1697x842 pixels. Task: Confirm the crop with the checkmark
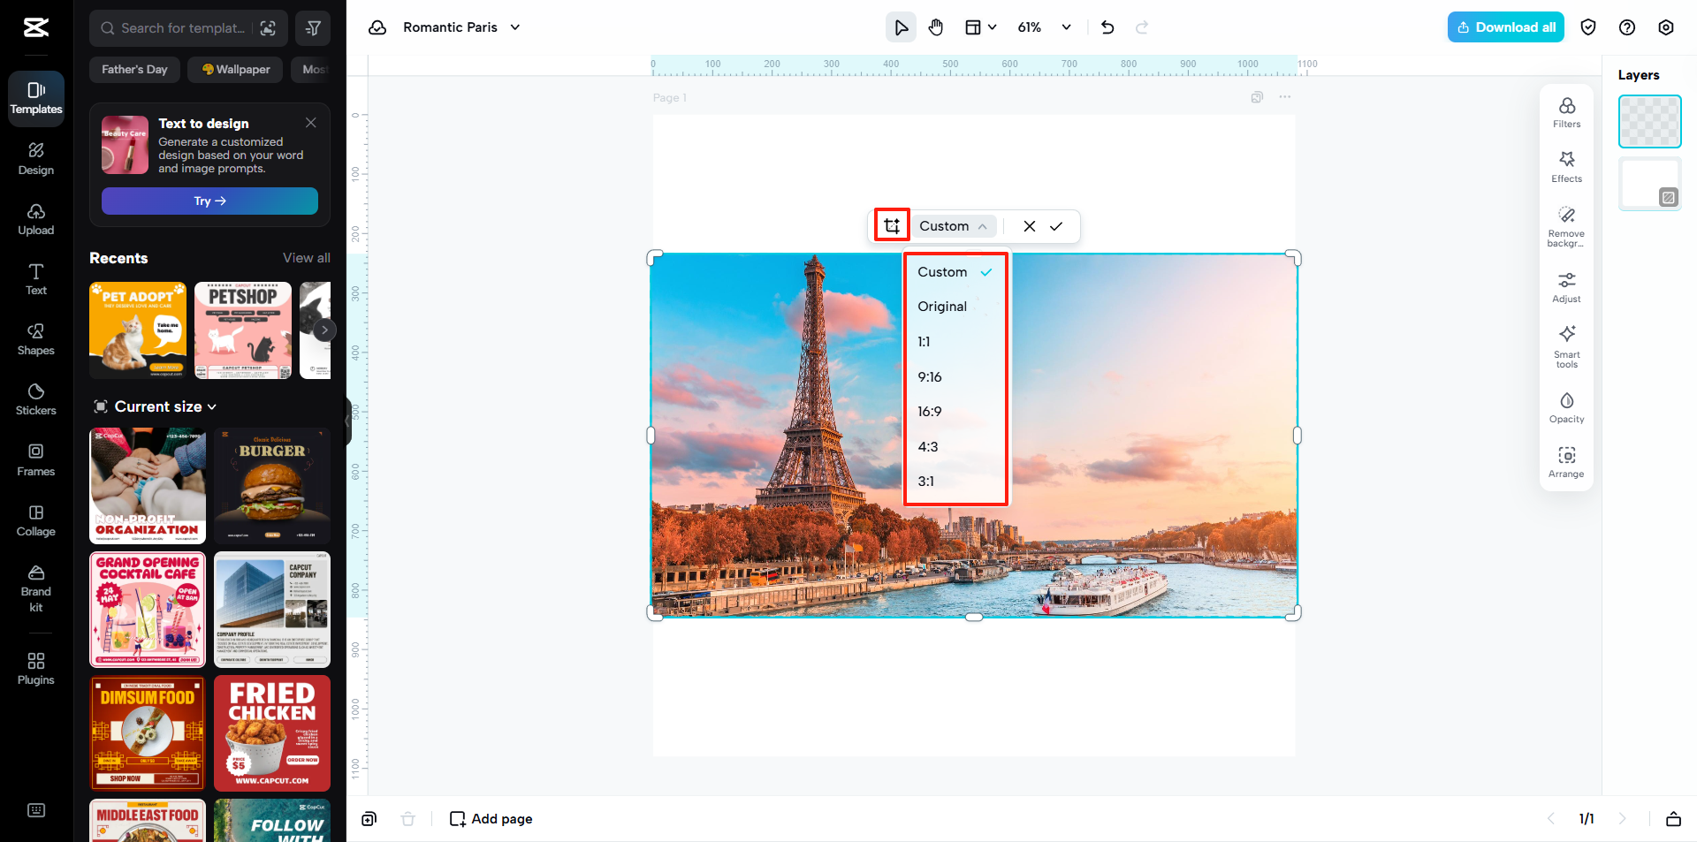(x=1057, y=226)
